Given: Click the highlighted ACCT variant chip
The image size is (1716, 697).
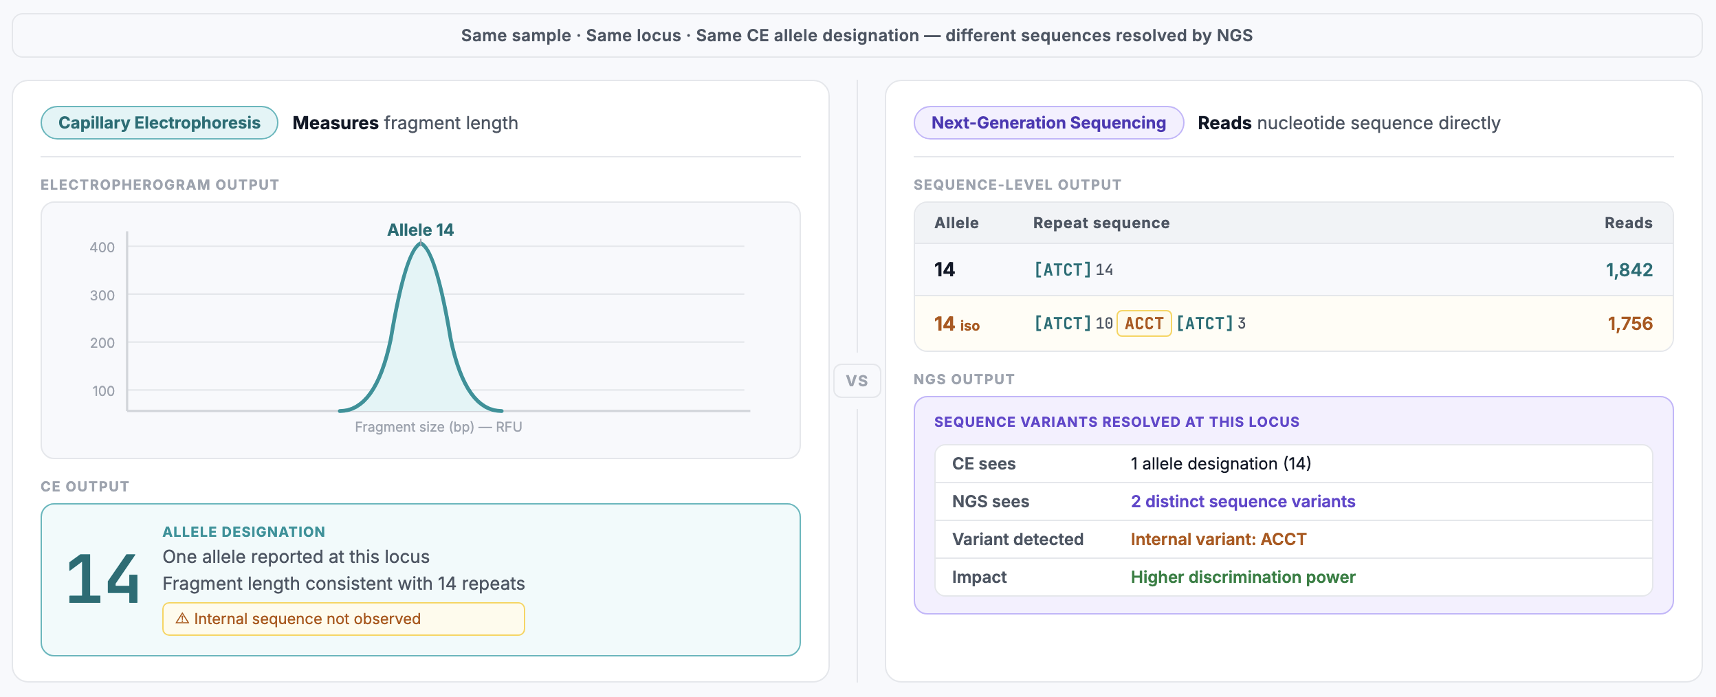Looking at the screenshot, I should point(1144,324).
